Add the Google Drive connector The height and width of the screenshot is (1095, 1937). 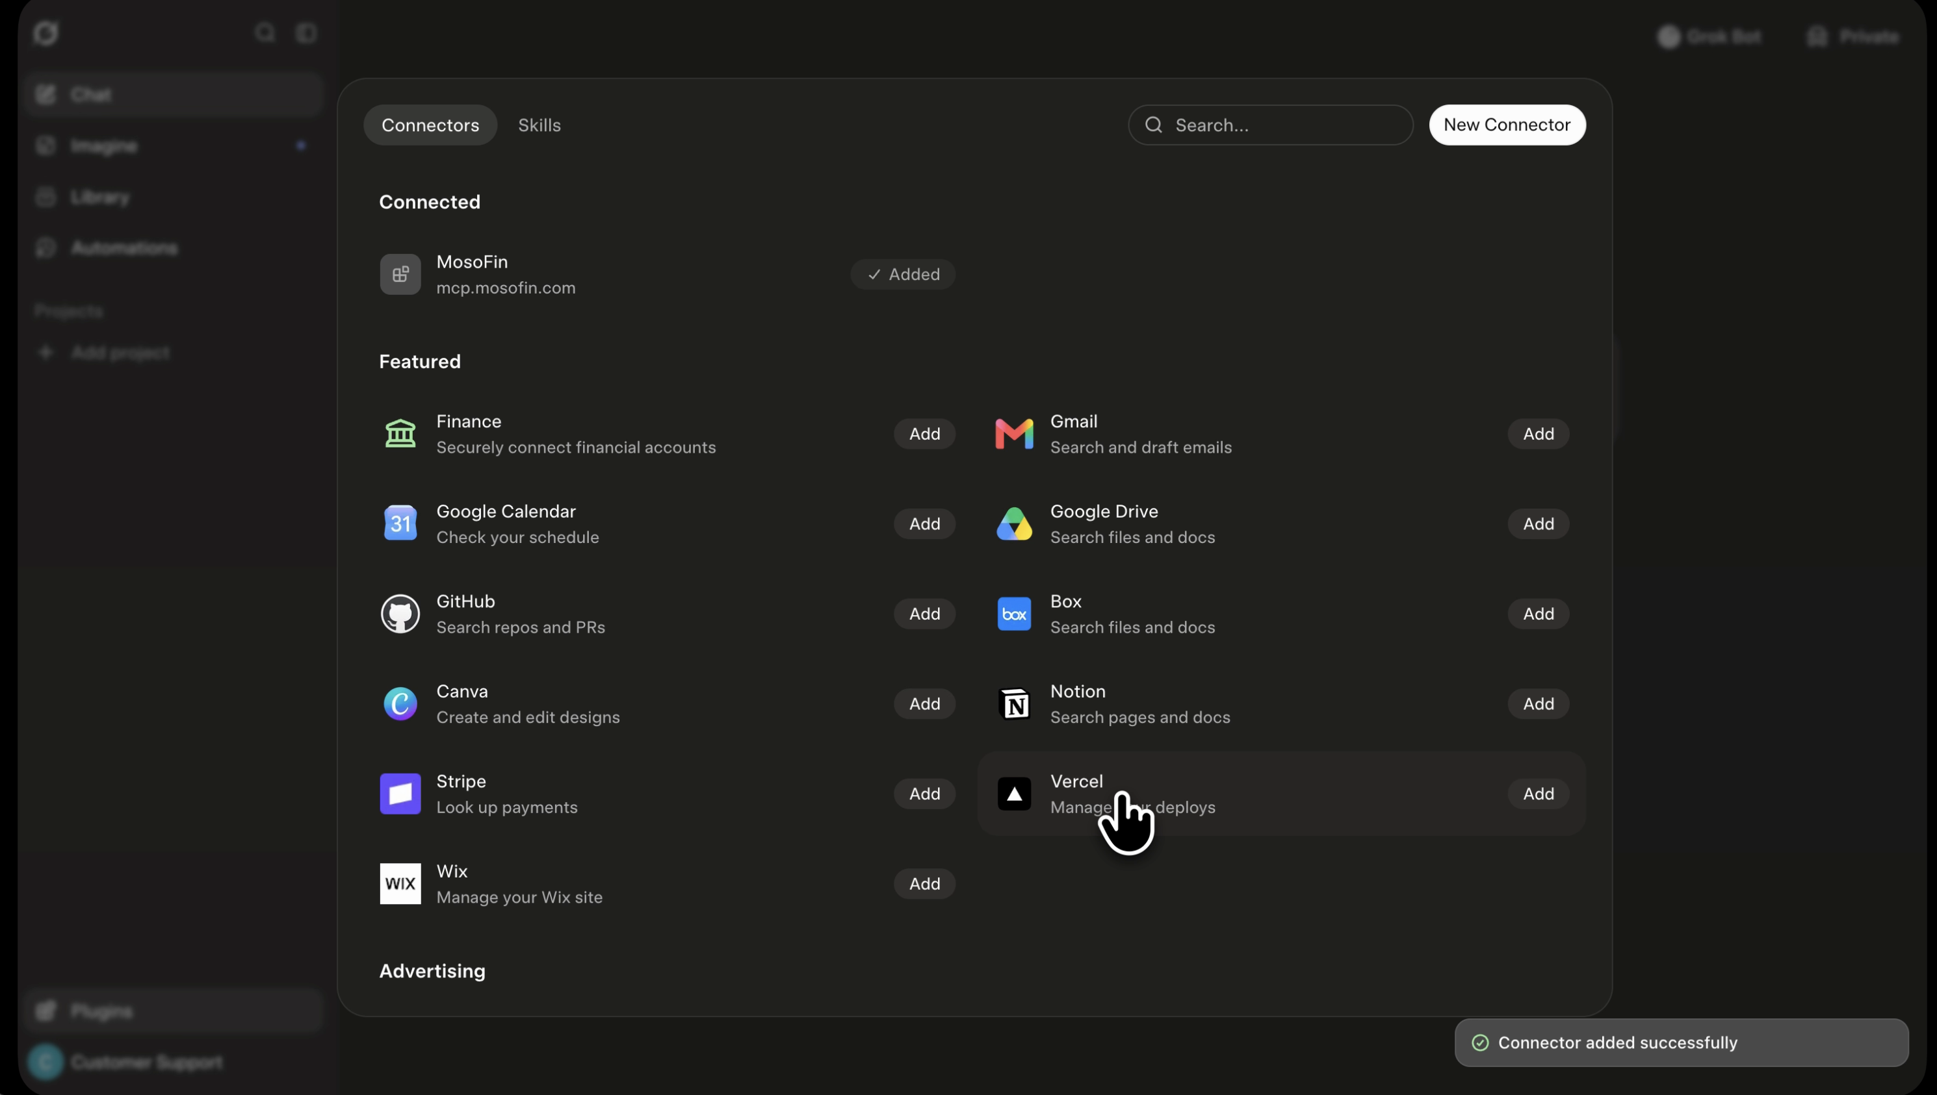click(1538, 523)
